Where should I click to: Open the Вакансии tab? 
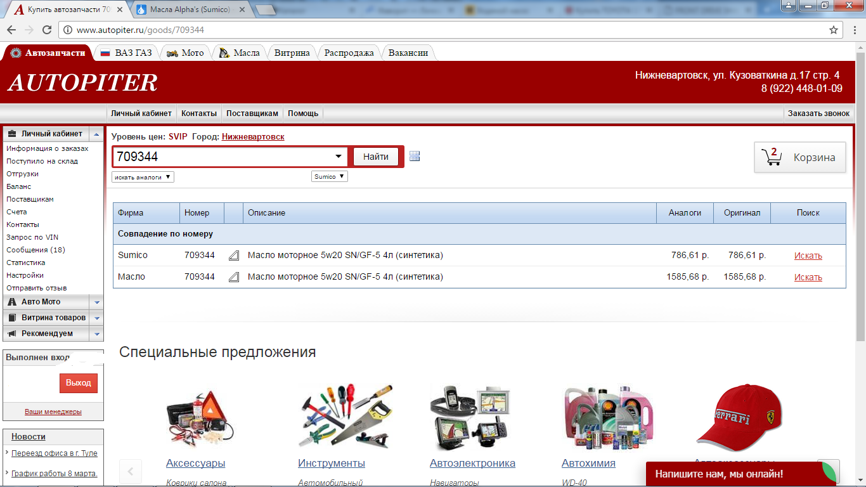click(408, 53)
